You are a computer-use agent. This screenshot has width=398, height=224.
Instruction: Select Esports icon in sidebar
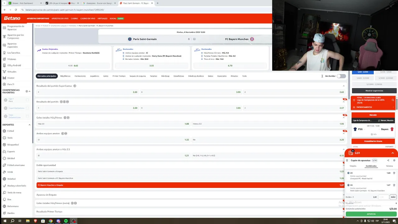point(4,152)
